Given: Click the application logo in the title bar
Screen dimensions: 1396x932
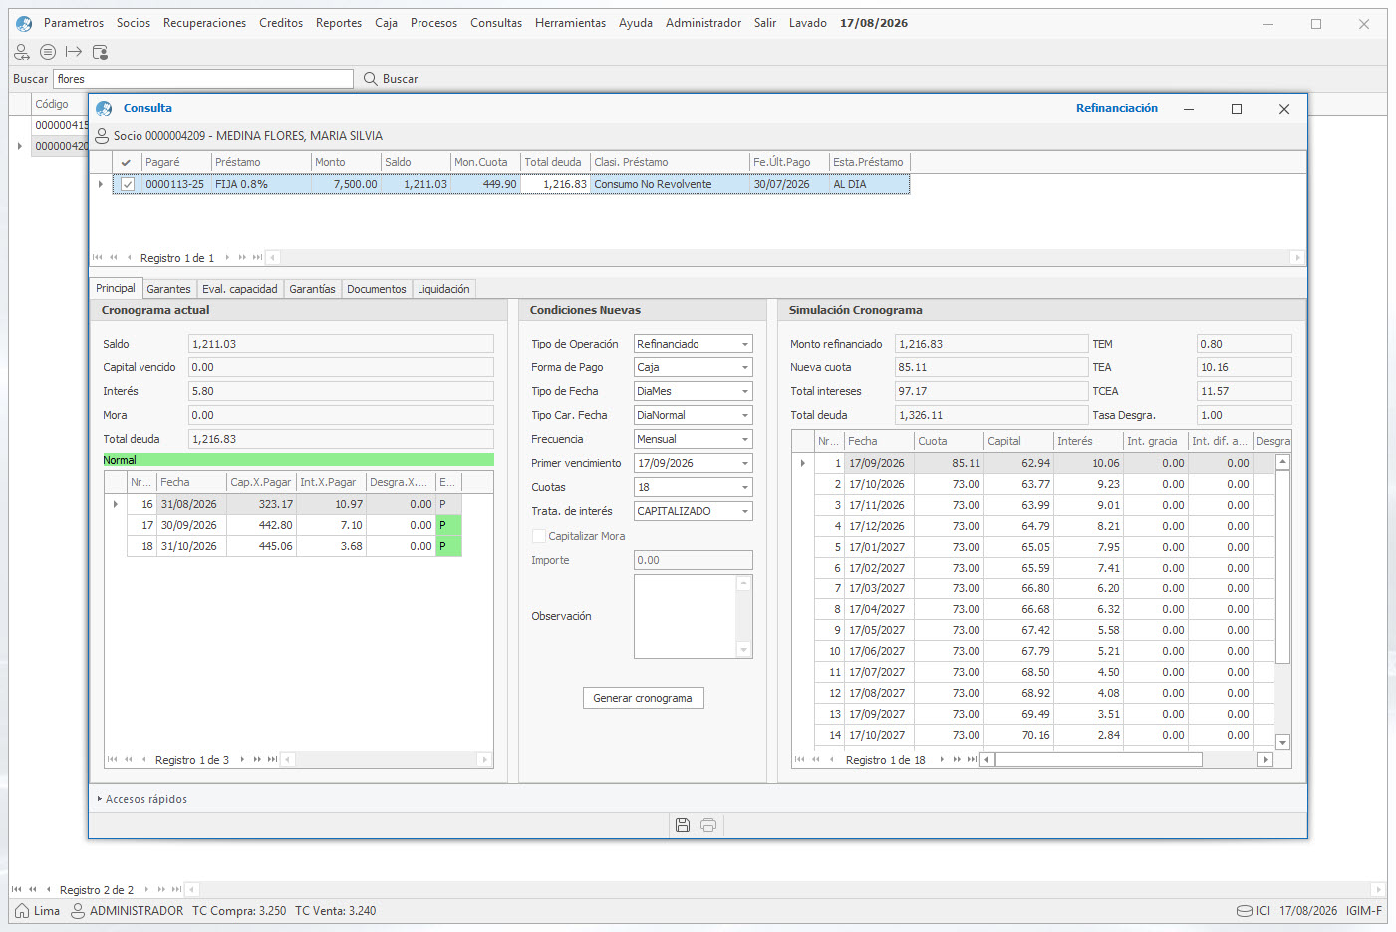Looking at the screenshot, I should pos(24,23).
